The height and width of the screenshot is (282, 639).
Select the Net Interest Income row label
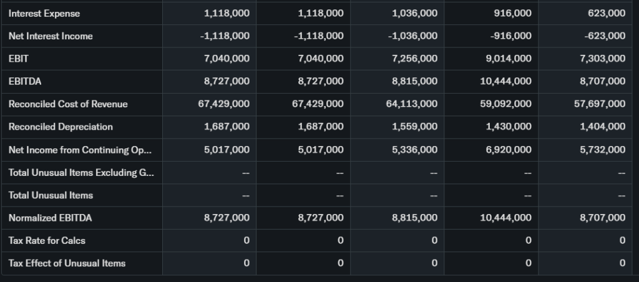(x=51, y=36)
